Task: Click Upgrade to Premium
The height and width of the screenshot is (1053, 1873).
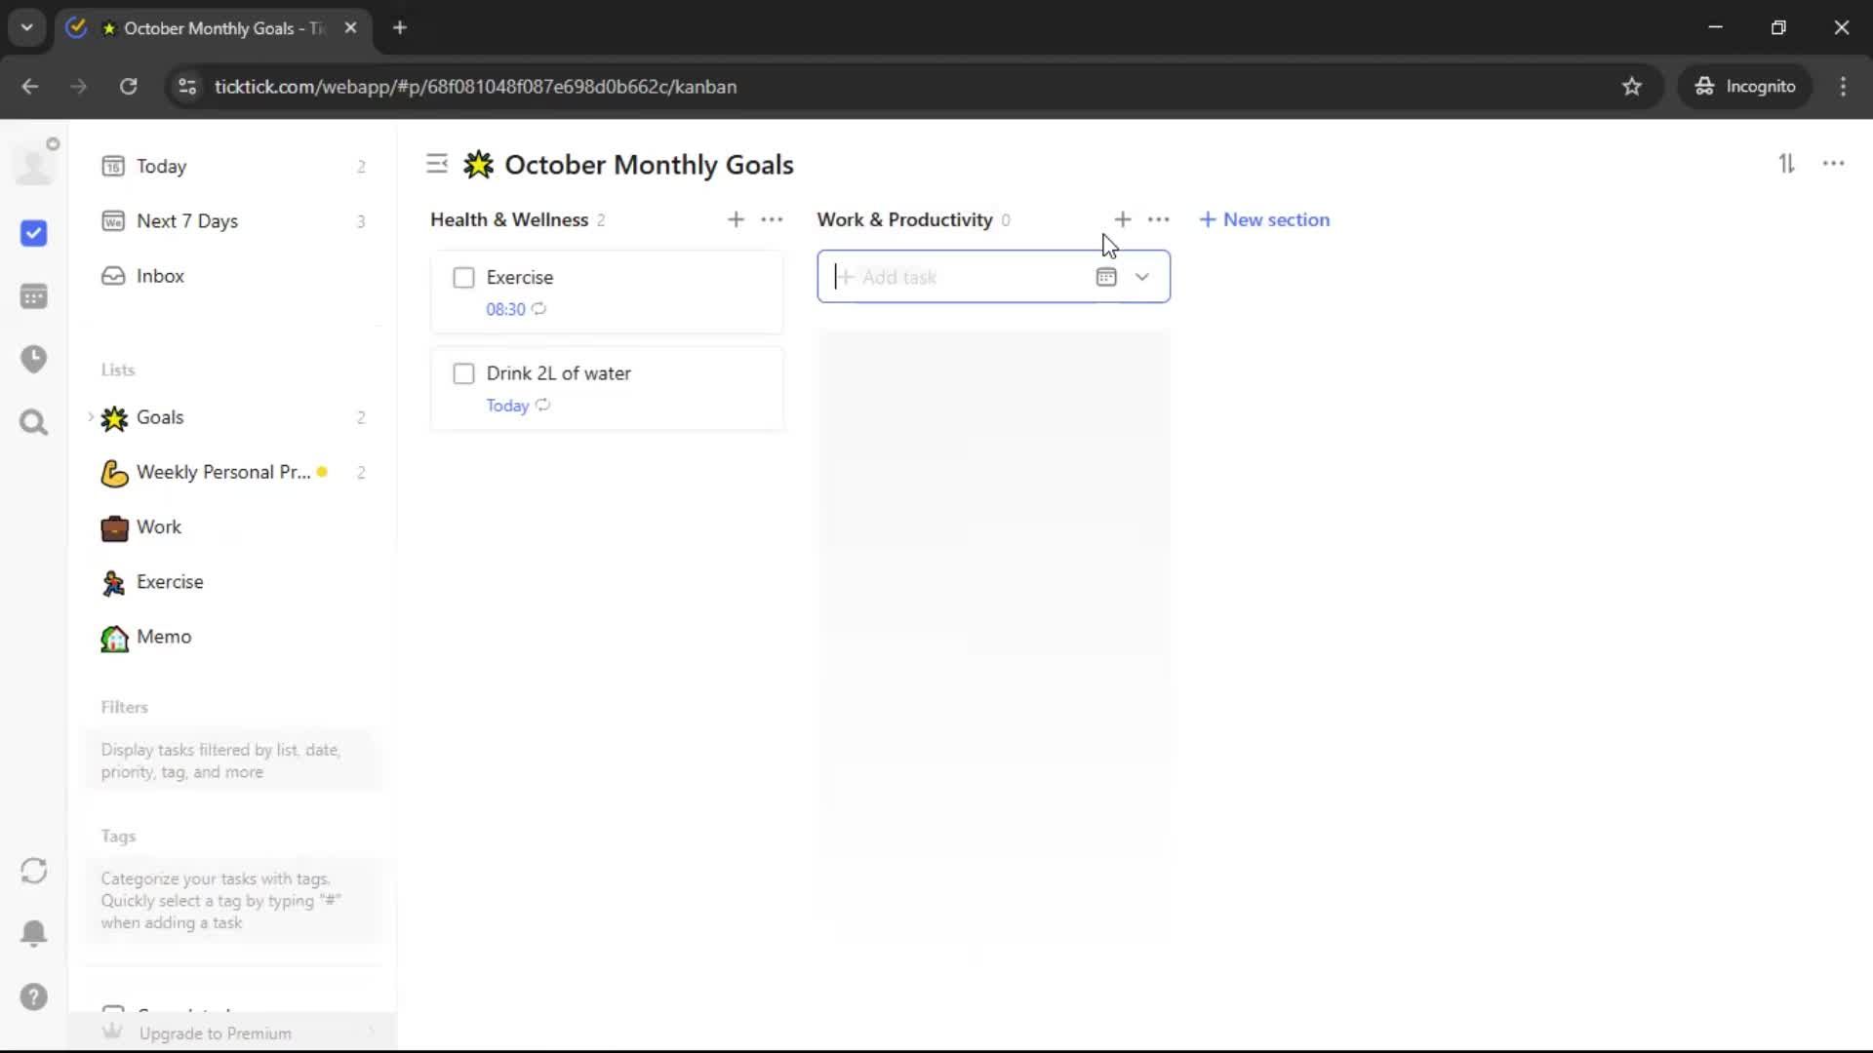Action: tap(215, 1033)
